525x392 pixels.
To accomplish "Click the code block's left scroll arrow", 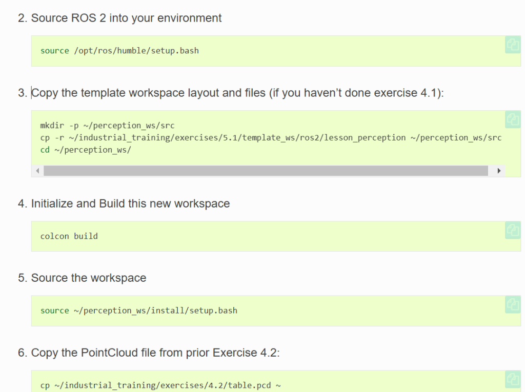I will pyautogui.click(x=37, y=171).
